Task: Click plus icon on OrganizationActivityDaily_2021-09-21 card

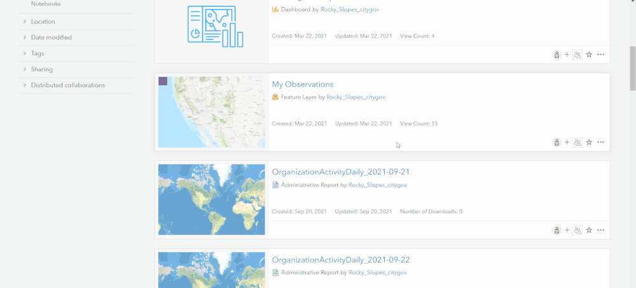Action: pyautogui.click(x=567, y=230)
